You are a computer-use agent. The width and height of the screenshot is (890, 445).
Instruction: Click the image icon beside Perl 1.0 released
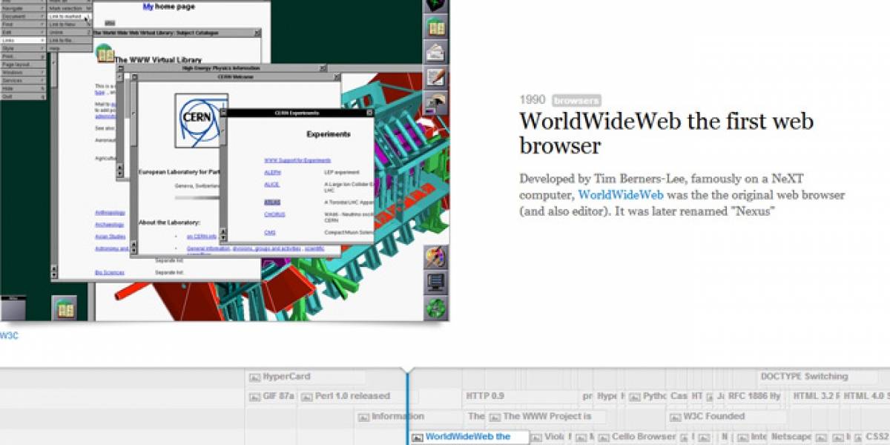click(307, 397)
